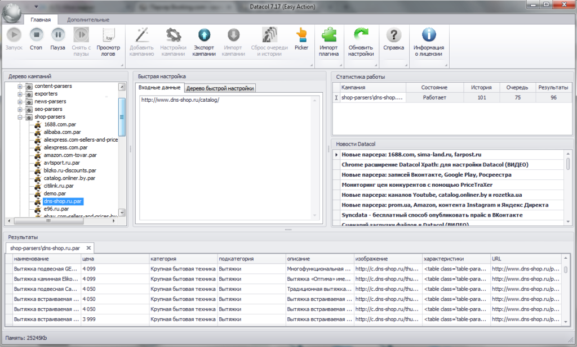Click the content-parsers folder icon

(29, 86)
